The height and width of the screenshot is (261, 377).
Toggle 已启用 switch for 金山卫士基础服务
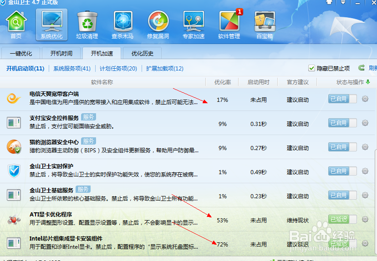pos(342,195)
